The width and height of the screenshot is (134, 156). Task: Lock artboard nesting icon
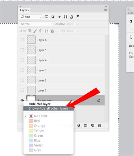[47, 31]
